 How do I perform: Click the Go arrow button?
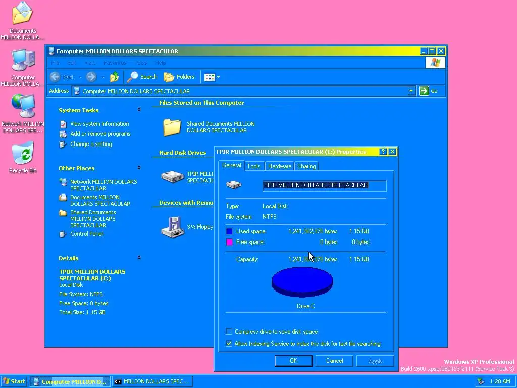click(424, 91)
